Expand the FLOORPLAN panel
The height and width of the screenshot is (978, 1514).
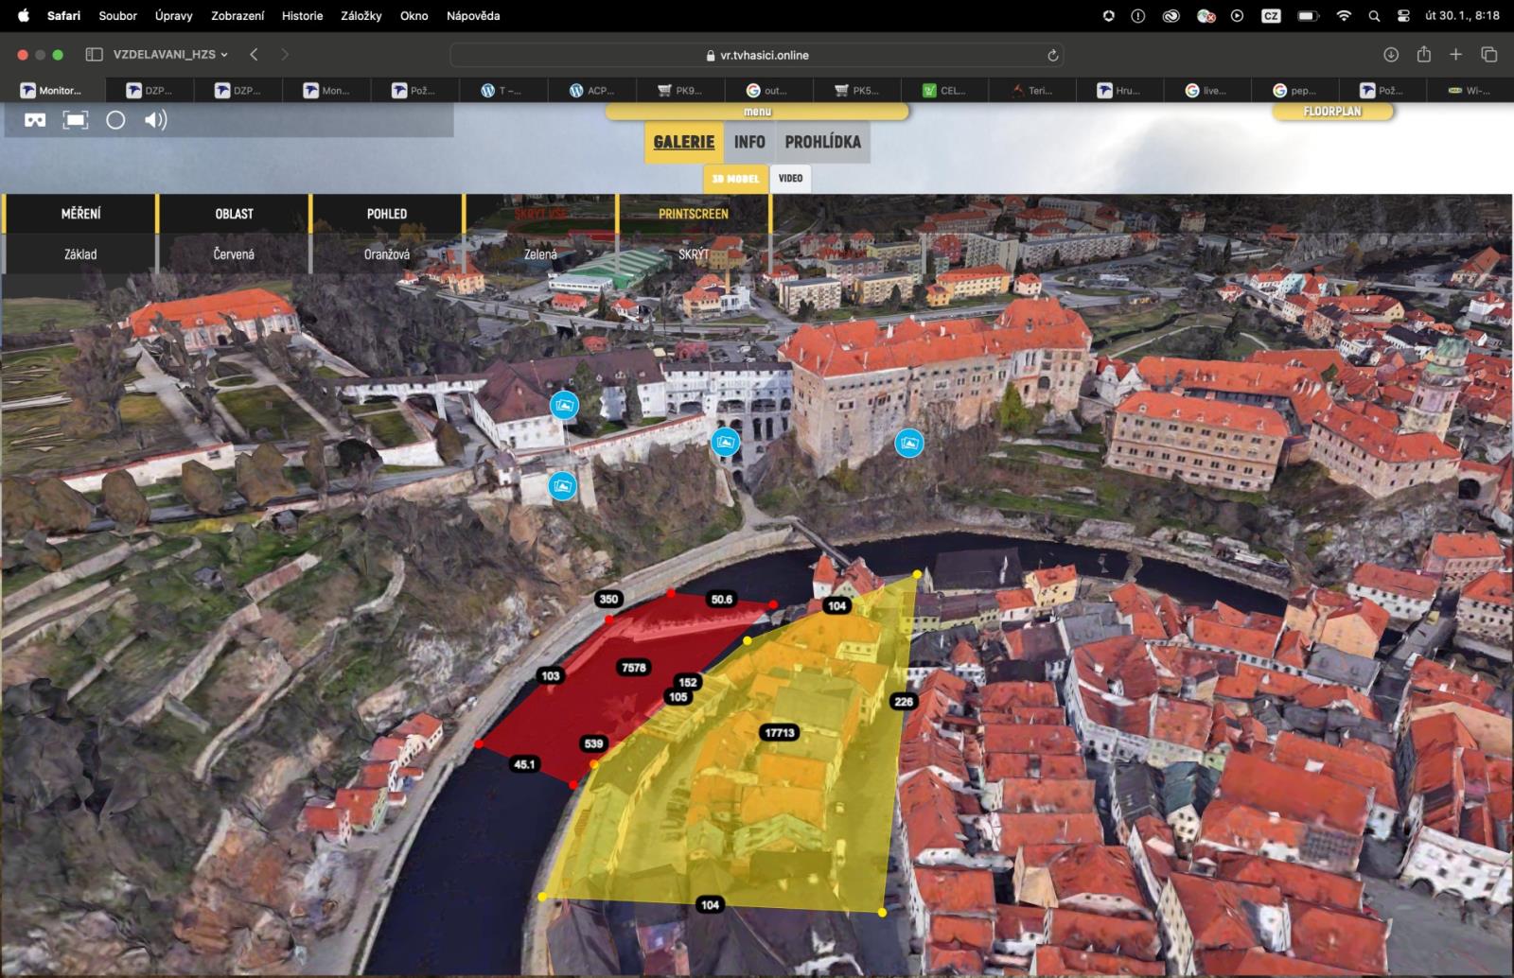[x=1332, y=112]
